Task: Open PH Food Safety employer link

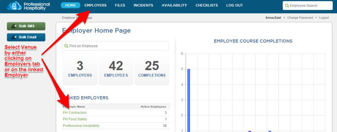Action: 75,119
